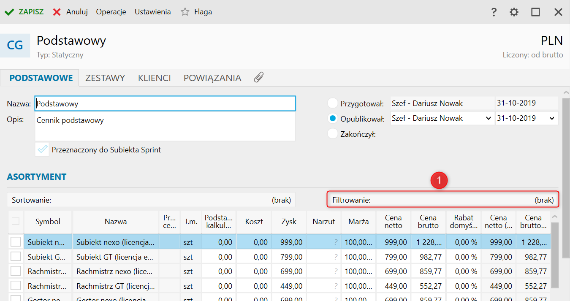Open the attachments paperclip tab
Viewport: 570px width, 301px height.
(258, 78)
